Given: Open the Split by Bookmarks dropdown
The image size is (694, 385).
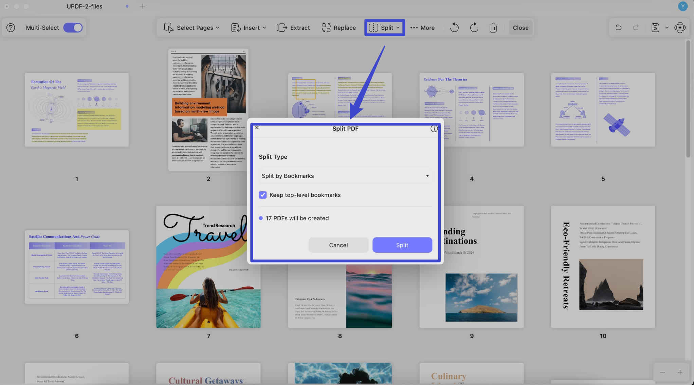Looking at the screenshot, I should point(345,176).
